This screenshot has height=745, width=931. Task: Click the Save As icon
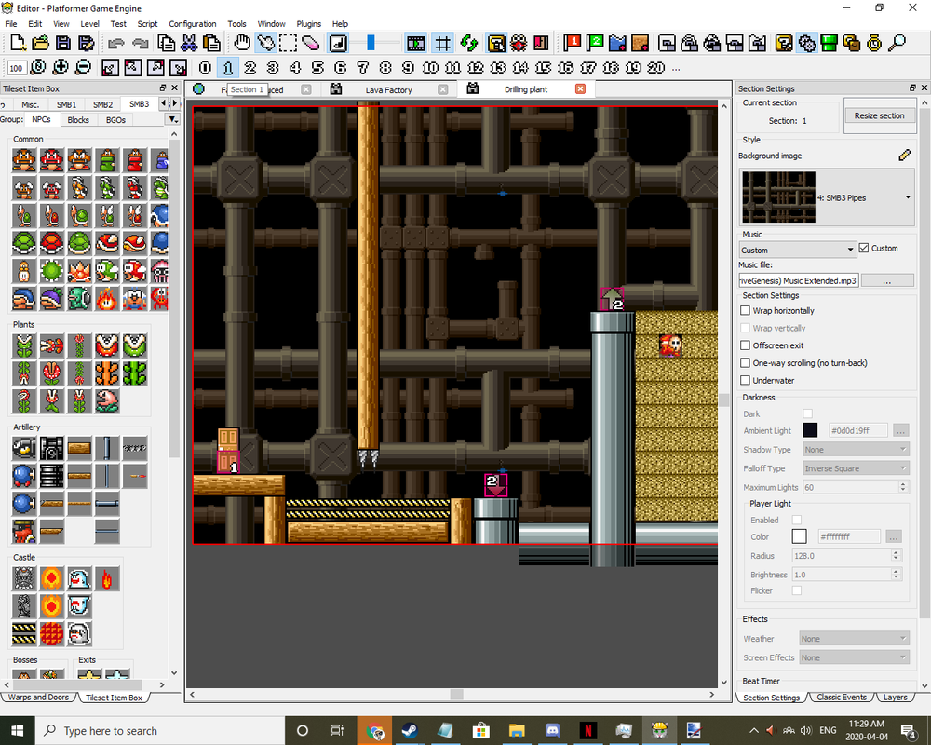pos(86,43)
